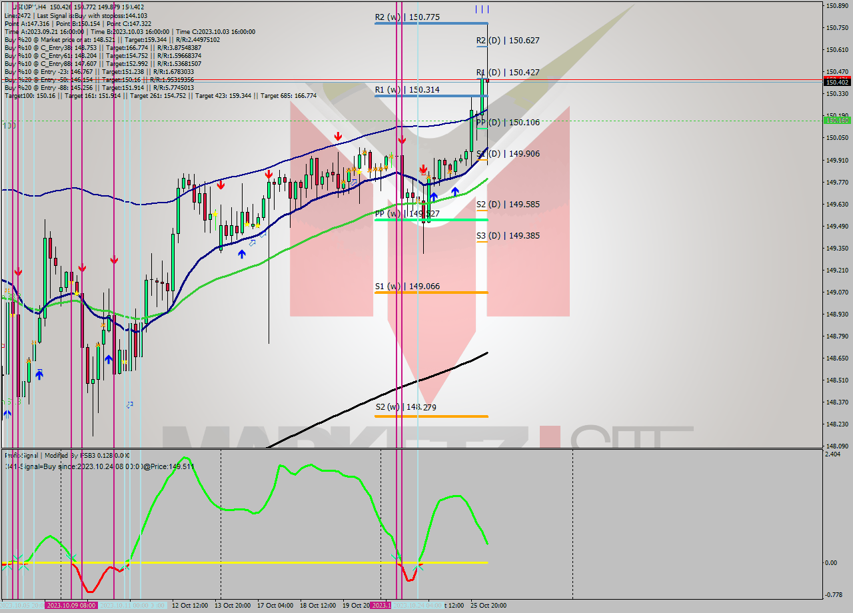The width and height of the screenshot is (853, 613).
Task: Select the R2 (D) | 150.627 level label
Action: [508, 40]
